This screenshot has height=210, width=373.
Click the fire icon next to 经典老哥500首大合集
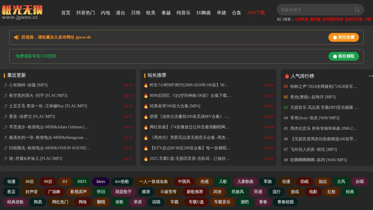tap(146, 106)
